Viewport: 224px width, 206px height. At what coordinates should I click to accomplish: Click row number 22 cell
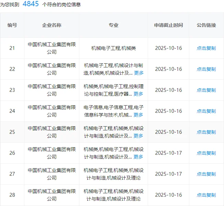click(12, 69)
